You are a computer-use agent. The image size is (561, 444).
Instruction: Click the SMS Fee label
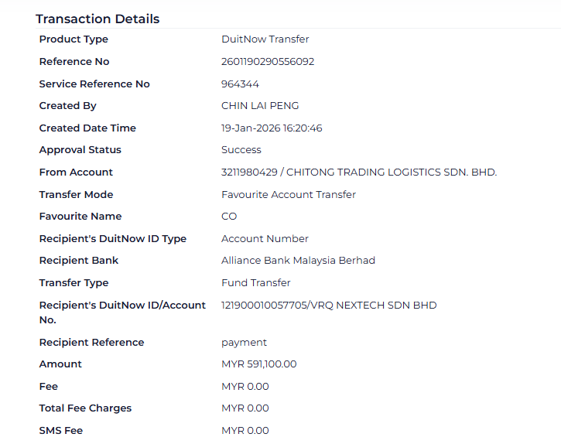point(61,431)
